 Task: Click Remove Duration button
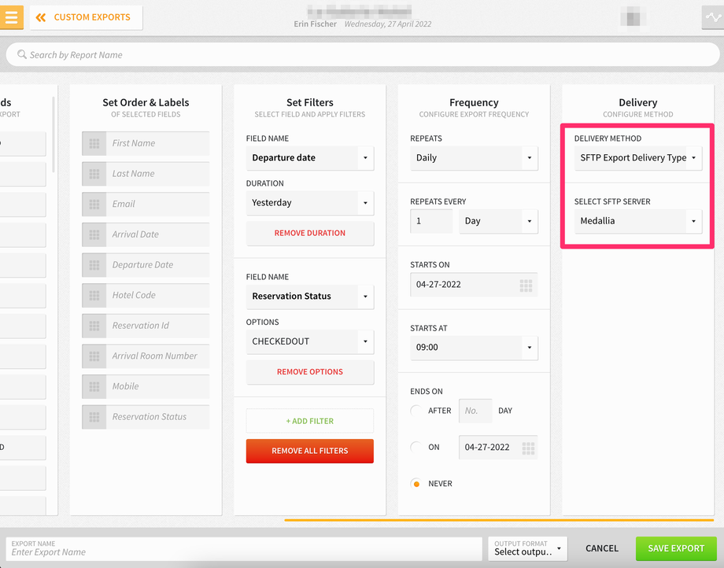[x=310, y=234]
